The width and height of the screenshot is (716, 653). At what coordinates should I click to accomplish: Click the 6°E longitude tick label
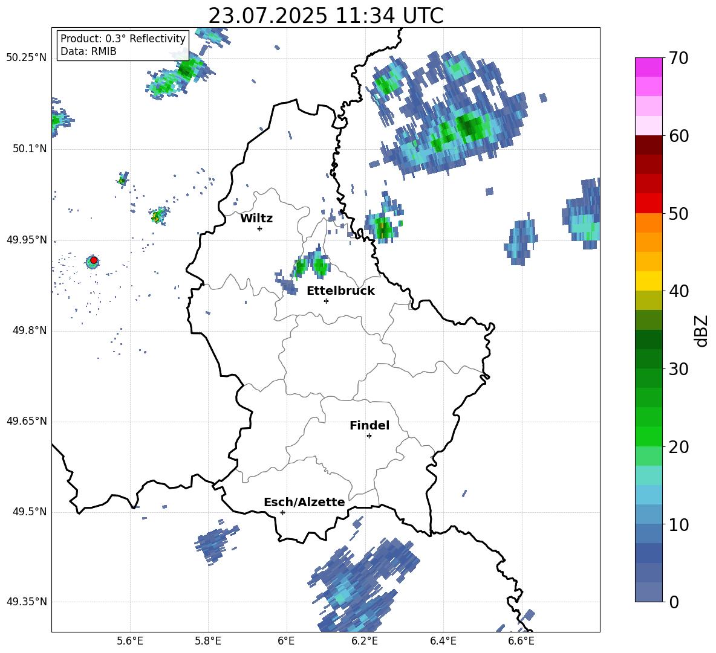click(286, 641)
